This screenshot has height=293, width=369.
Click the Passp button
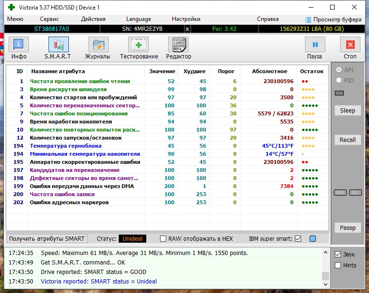348,228
